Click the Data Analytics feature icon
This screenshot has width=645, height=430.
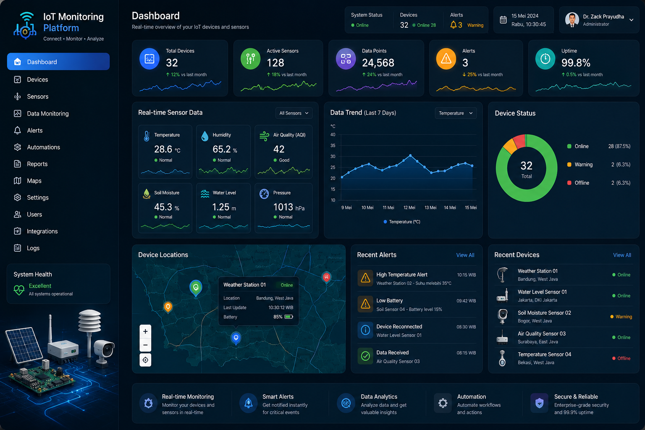[x=346, y=404]
